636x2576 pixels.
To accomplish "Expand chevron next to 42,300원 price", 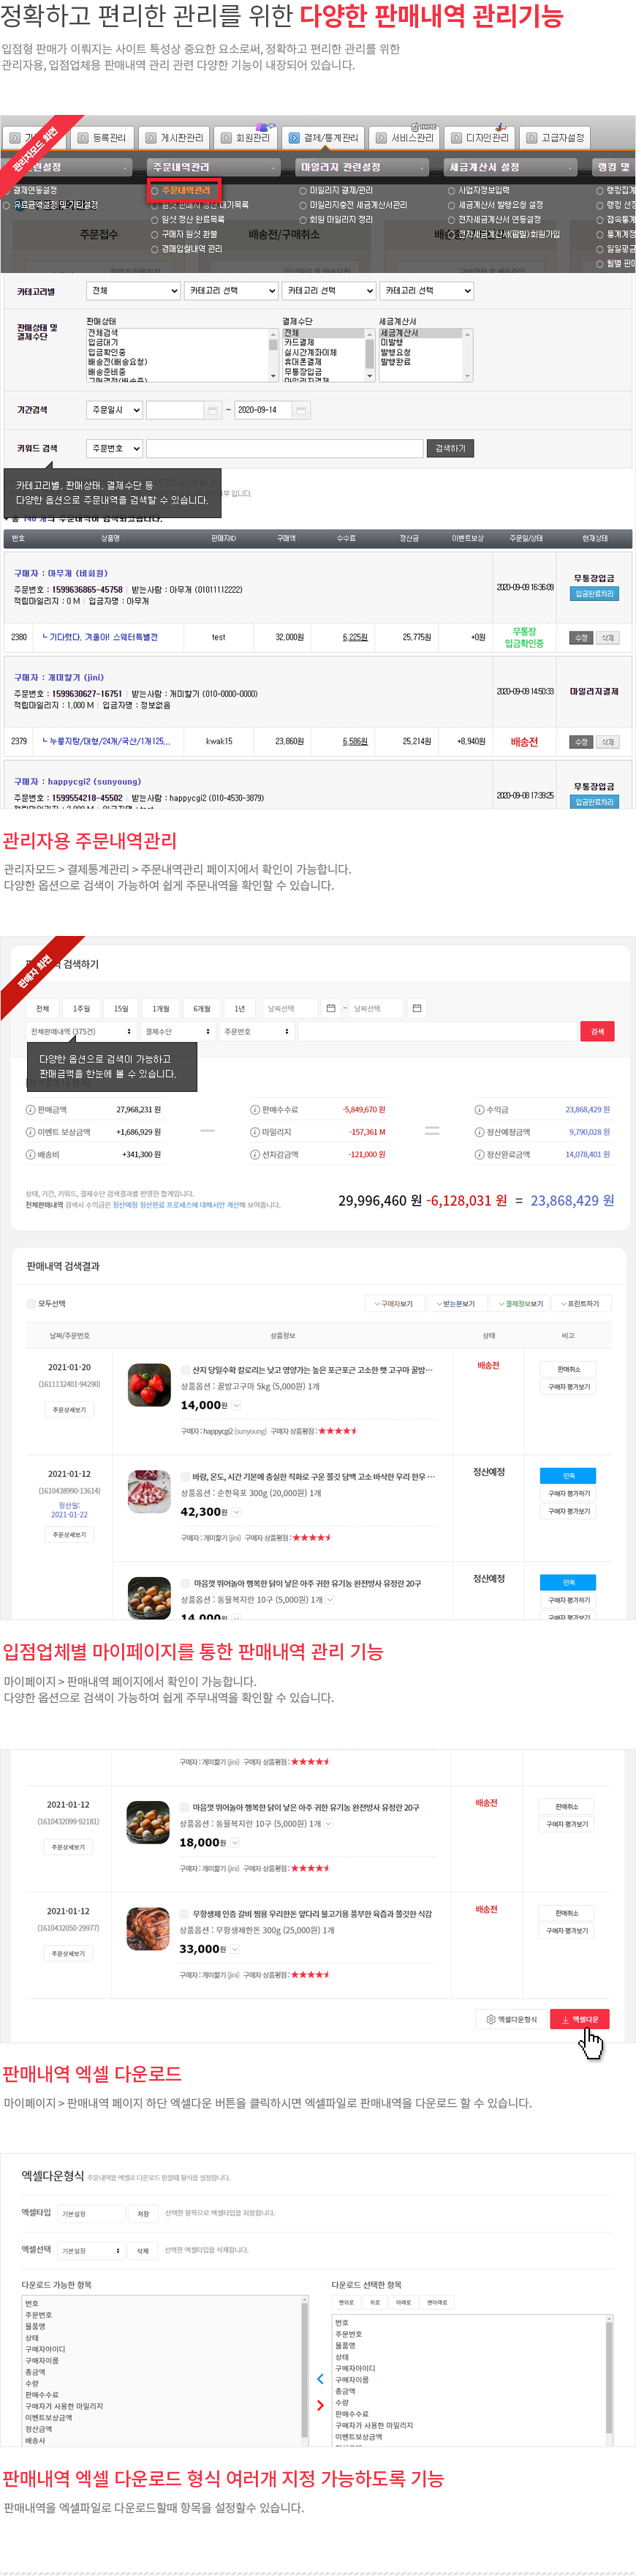I will click(237, 1512).
